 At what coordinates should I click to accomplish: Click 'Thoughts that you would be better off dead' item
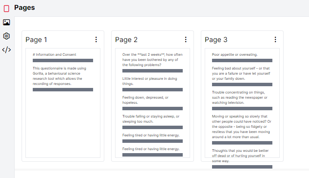click(240, 156)
